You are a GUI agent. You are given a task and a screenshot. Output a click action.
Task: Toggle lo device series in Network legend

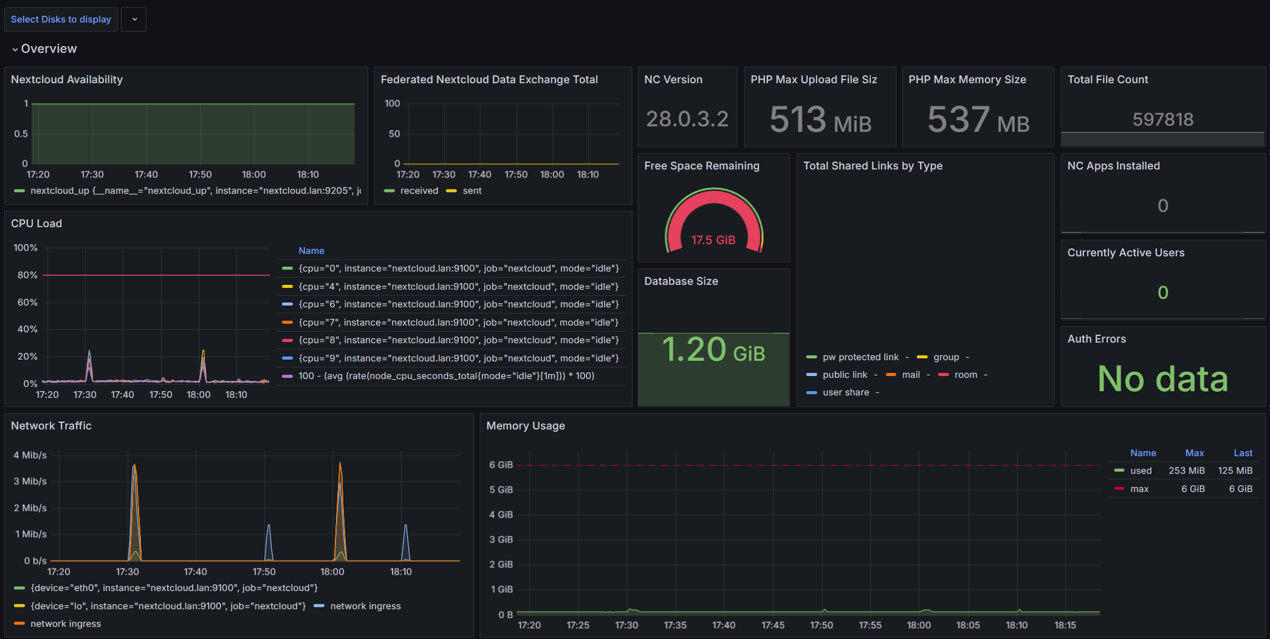pos(168,606)
